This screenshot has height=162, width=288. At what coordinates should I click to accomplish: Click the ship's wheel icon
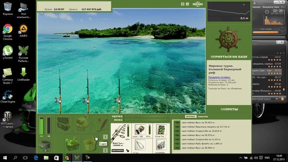pyautogui.click(x=228, y=39)
